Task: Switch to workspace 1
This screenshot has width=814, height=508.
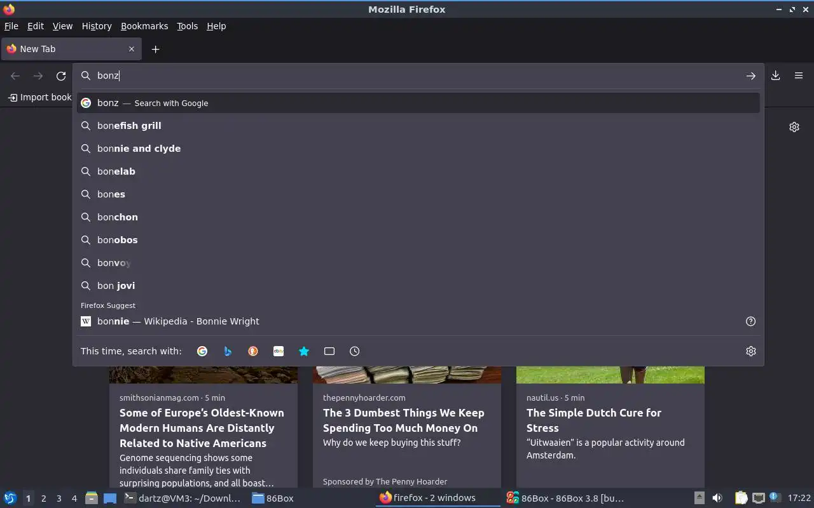Action: 28,498
